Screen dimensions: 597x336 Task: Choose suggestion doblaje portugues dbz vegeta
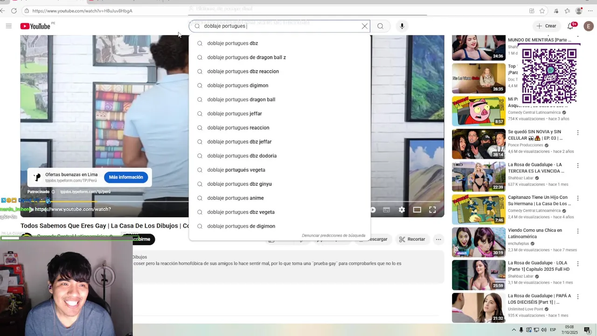279,212
